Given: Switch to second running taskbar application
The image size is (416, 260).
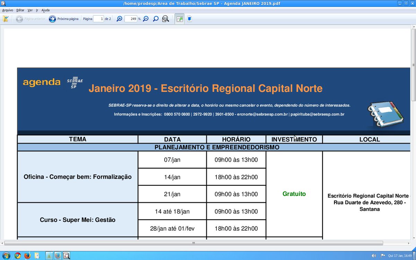Looking at the screenshot, I should tap(58, 256).
